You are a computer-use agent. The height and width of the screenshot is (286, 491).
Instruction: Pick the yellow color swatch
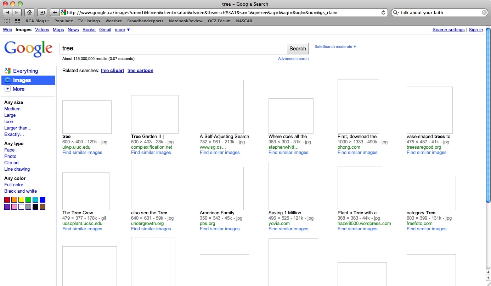point(21,200)
